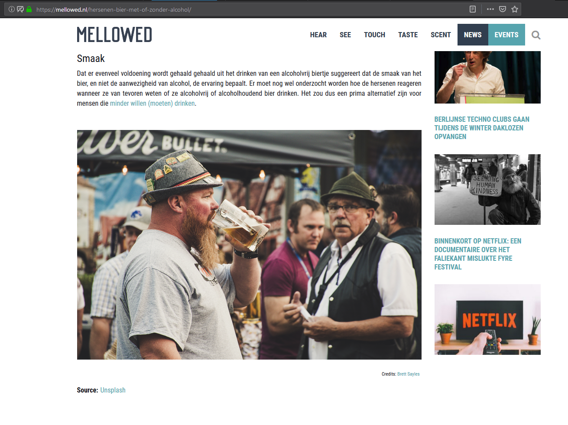Click the site search magnifier icon
This screenshot has height=425, width=568.
coord(536,35)
